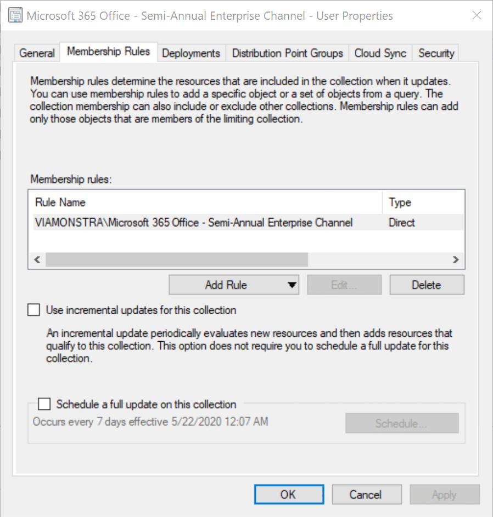Click the Cancel button

(x=366, y=494)
